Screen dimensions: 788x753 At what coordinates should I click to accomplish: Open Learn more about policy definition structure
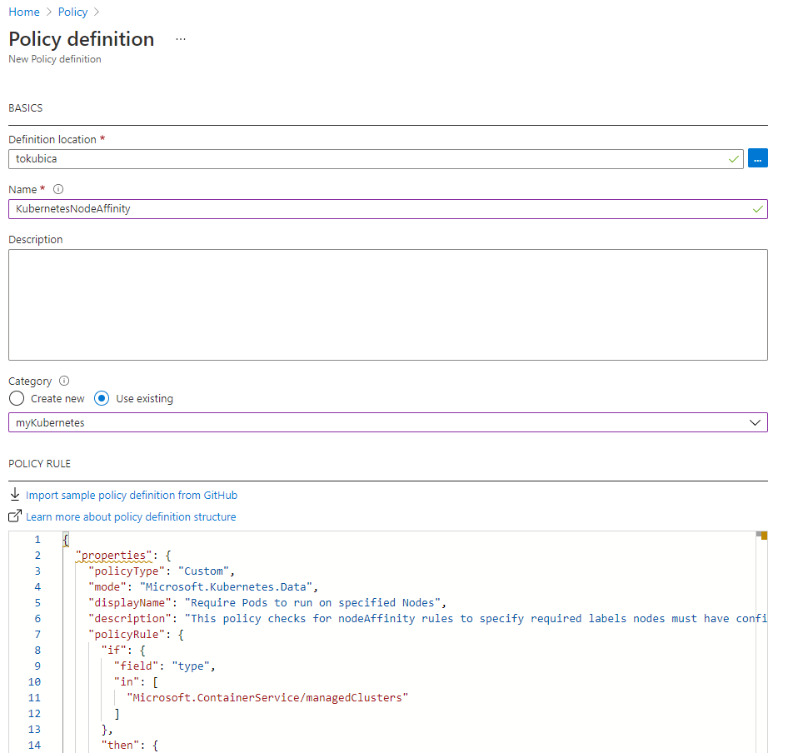point(131,516)
